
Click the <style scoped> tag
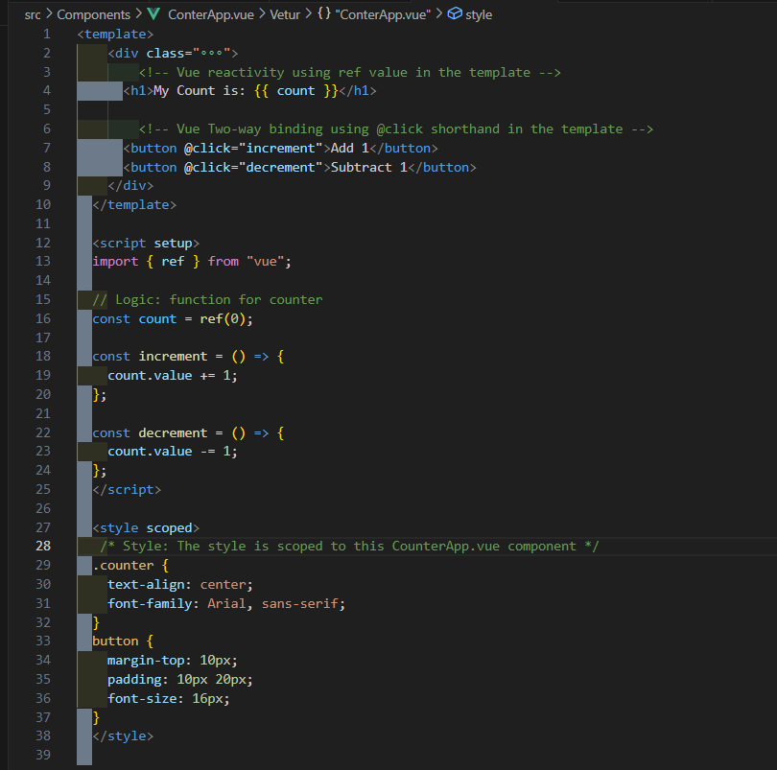point(146,528)
